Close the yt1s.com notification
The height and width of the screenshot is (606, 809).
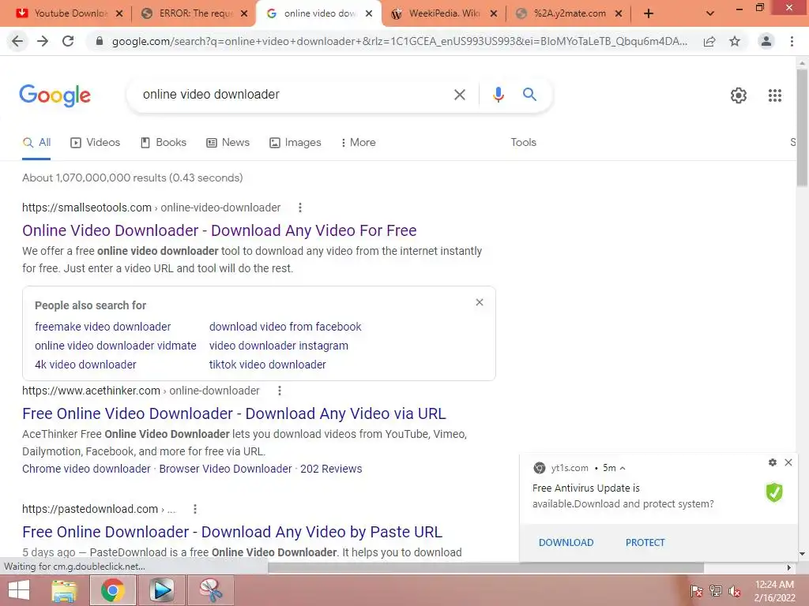point(788,462)
